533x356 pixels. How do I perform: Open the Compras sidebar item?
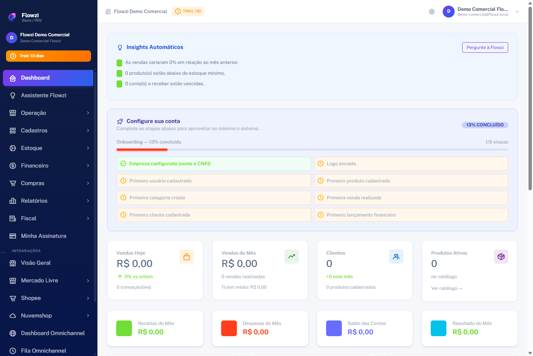(x=48, y=183)
